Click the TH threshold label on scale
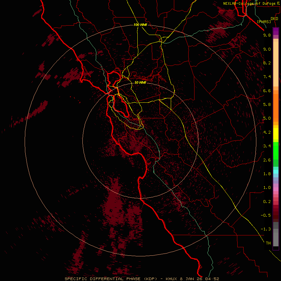The width and height of the screenshot is (281, 281). click(x=268, y=243)
